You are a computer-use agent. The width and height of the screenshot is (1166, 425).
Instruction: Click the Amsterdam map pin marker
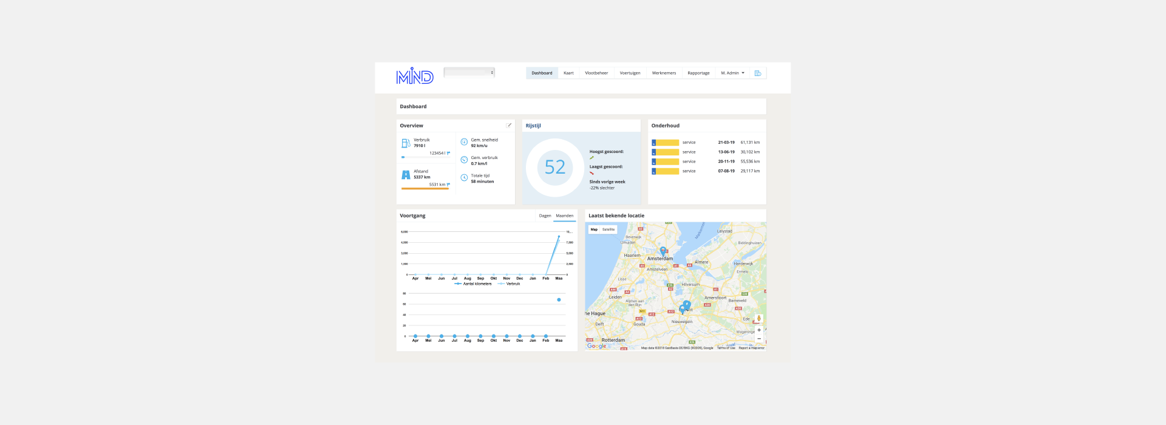coord(663,251)
